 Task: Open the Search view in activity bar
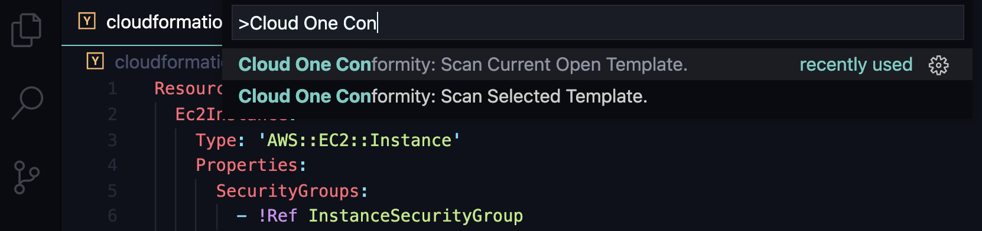(x=27, y=103)
